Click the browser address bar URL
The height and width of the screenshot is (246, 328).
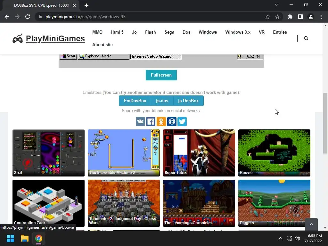pos(85,17)
